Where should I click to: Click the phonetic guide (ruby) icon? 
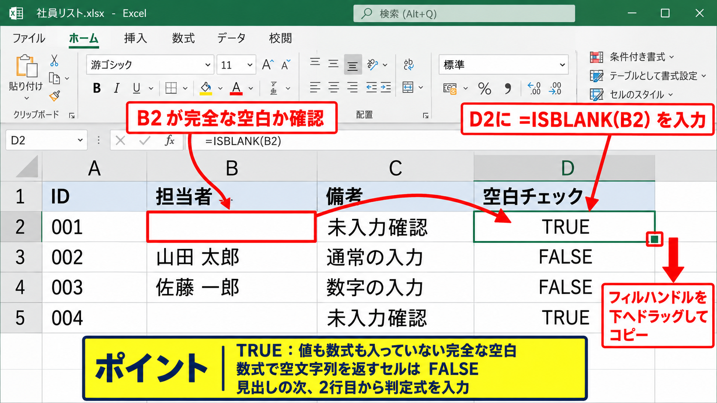tap(274, 88)
